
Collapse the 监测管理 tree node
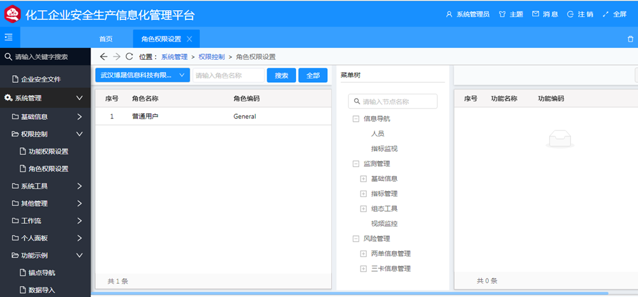(355, 164)
